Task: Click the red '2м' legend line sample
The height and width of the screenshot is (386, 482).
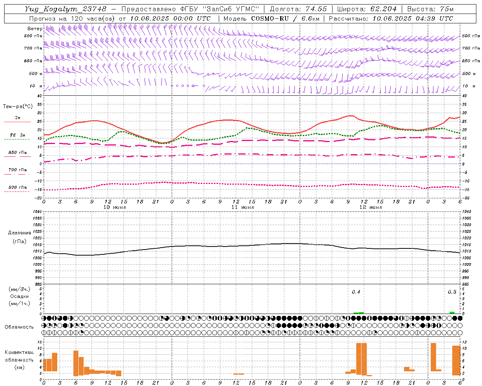Action: pyautogui.click(x=17, y=122)
